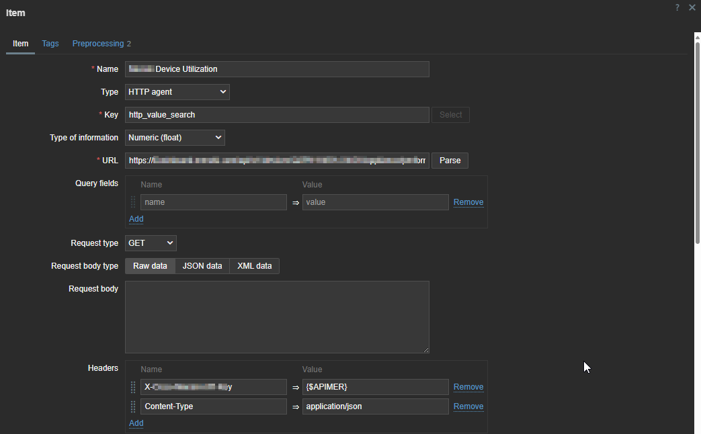
Task: Open the Preprocessing tab
Action: coord(98,44)
